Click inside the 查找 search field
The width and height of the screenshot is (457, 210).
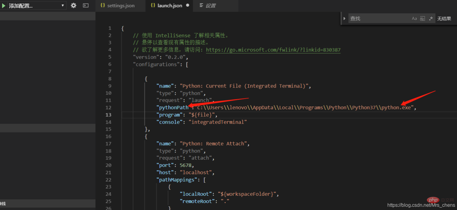coord(379,19)
